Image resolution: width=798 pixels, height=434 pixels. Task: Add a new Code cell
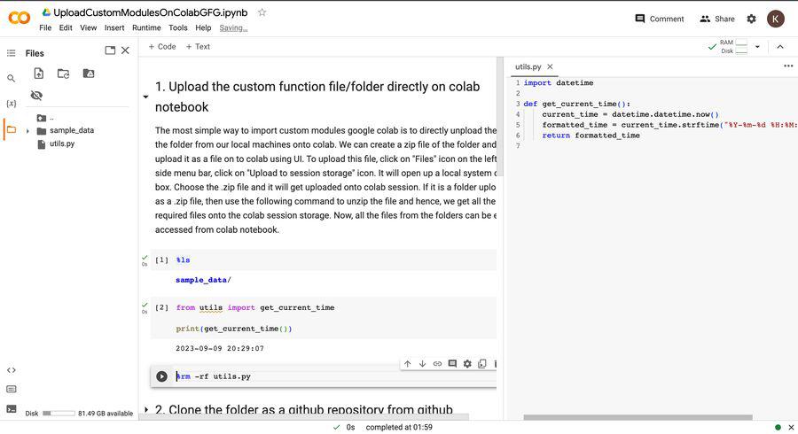(x=161, y=47)
